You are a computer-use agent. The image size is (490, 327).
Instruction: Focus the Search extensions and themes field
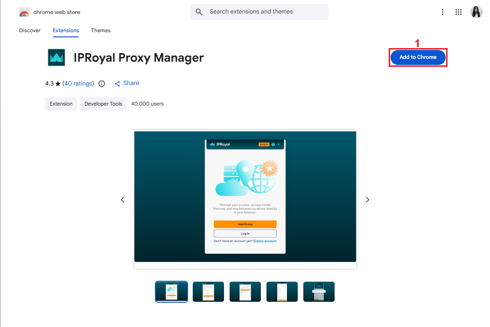[266, 12]
